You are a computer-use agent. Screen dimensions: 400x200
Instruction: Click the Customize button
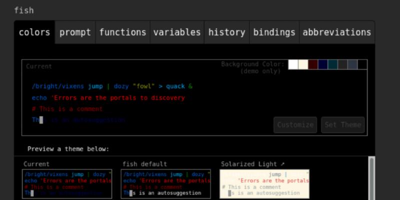pyautogui.click(x=295, y=125)
